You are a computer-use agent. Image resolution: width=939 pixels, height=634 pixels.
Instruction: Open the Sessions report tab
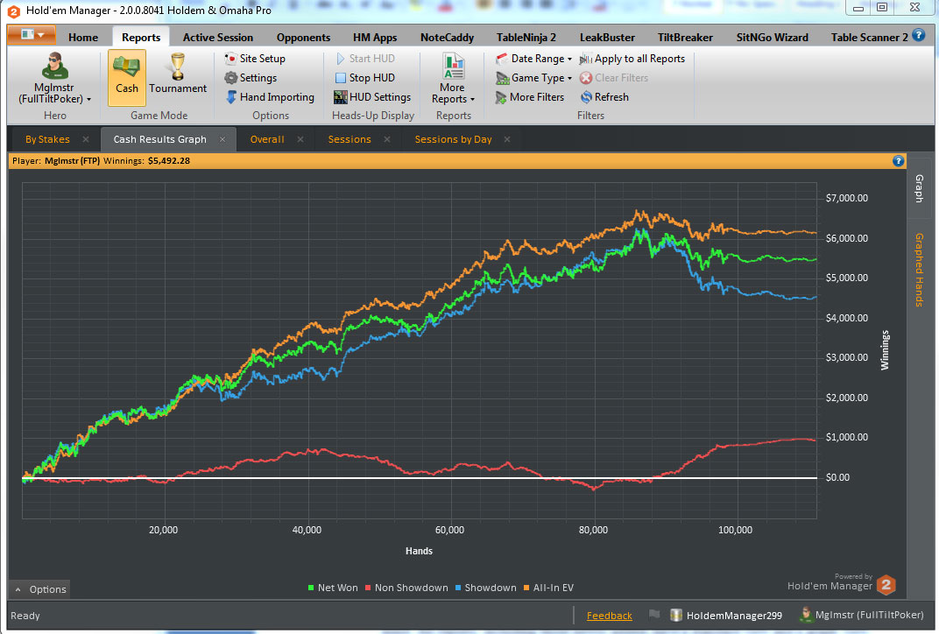pyautogui.click(x=349, y=139)
